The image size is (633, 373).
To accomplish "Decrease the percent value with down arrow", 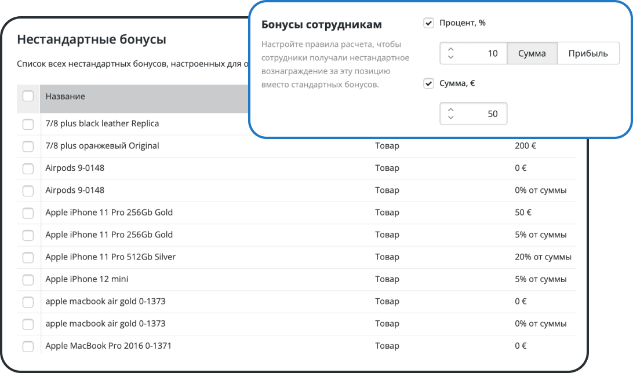I will coord(451,57).
